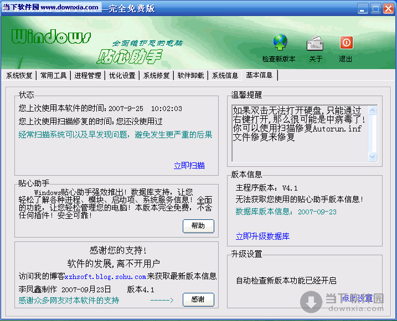Click the text 自动检查新版本功能已经开启

tap(286, 281)
